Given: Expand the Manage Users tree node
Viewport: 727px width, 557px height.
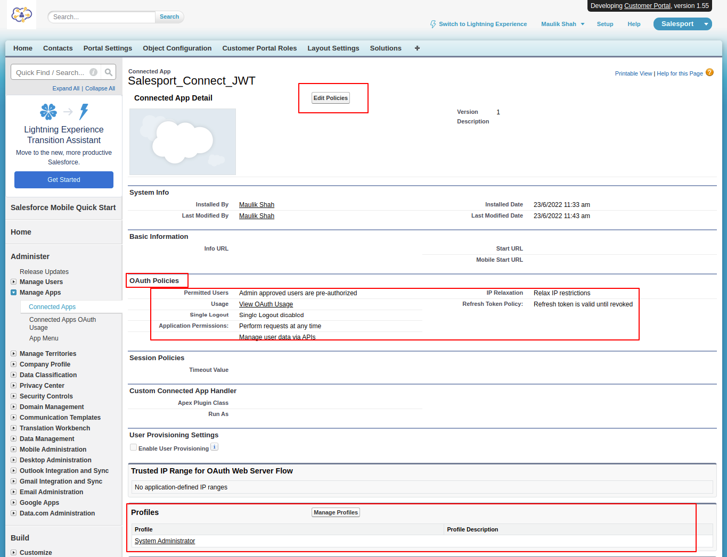Looking at the screenshot, I should [x=14, y=282].
